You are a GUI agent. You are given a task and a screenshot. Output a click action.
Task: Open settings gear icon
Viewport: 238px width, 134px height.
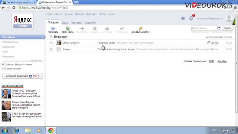pos(191,18)
